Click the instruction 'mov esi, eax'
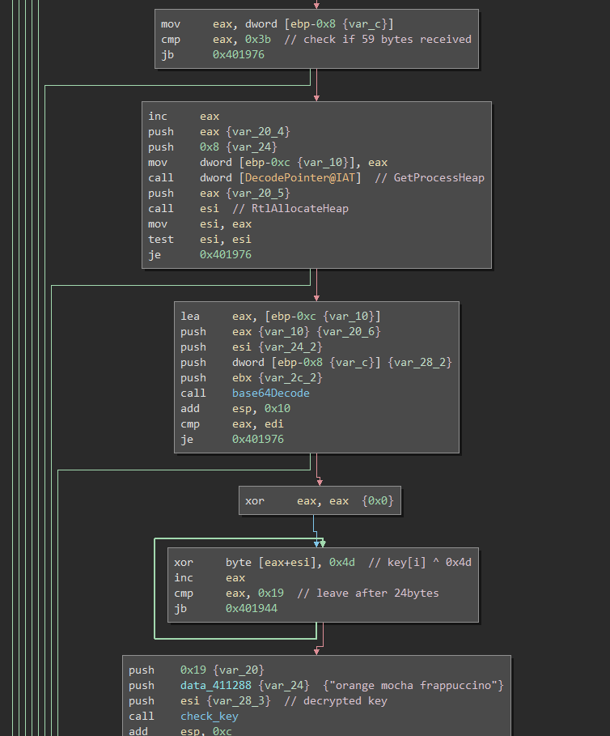Screen dimensions: 610x736 point(200,224)
